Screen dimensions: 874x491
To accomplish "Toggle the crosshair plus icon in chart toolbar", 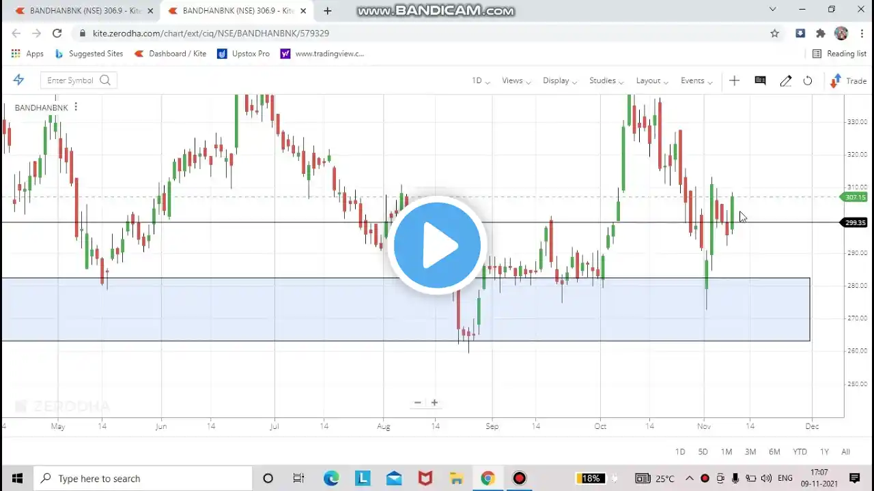I will coord(734,80).
